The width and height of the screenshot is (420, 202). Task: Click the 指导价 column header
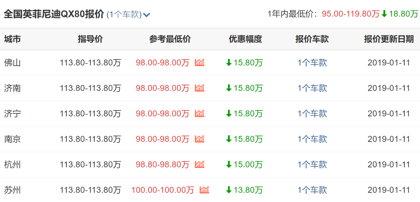click(90, 39)
